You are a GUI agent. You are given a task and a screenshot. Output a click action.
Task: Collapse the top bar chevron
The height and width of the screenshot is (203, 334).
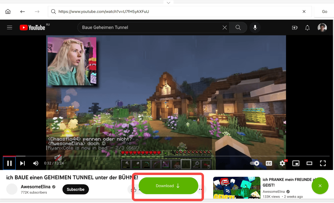(168, 3)
